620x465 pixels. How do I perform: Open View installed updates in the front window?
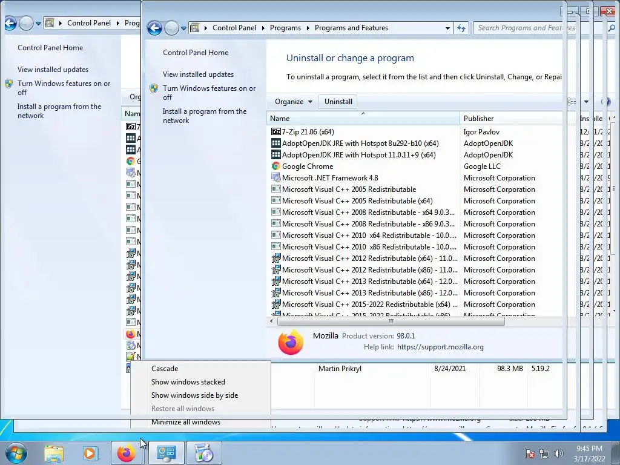[198, 74]
